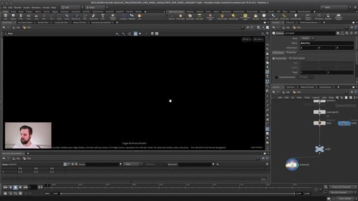
Task: Open the parameter pane gear menu
Action: coord(338,33)
